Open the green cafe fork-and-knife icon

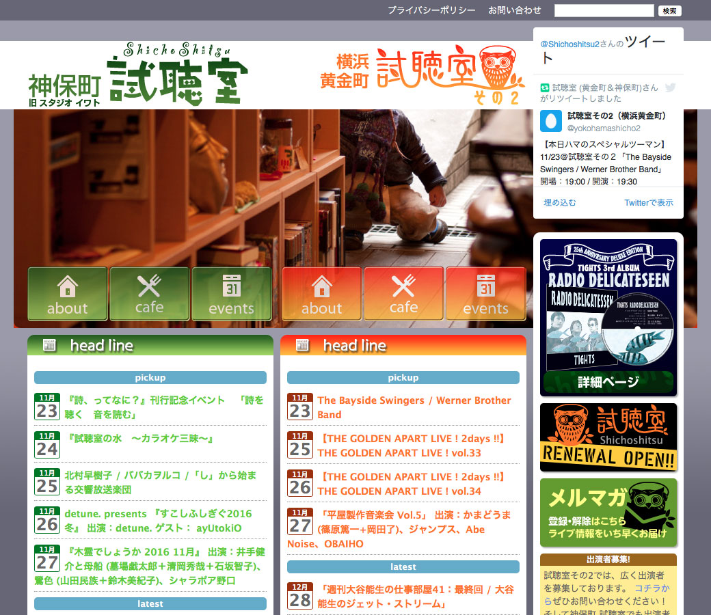point(149,294)
